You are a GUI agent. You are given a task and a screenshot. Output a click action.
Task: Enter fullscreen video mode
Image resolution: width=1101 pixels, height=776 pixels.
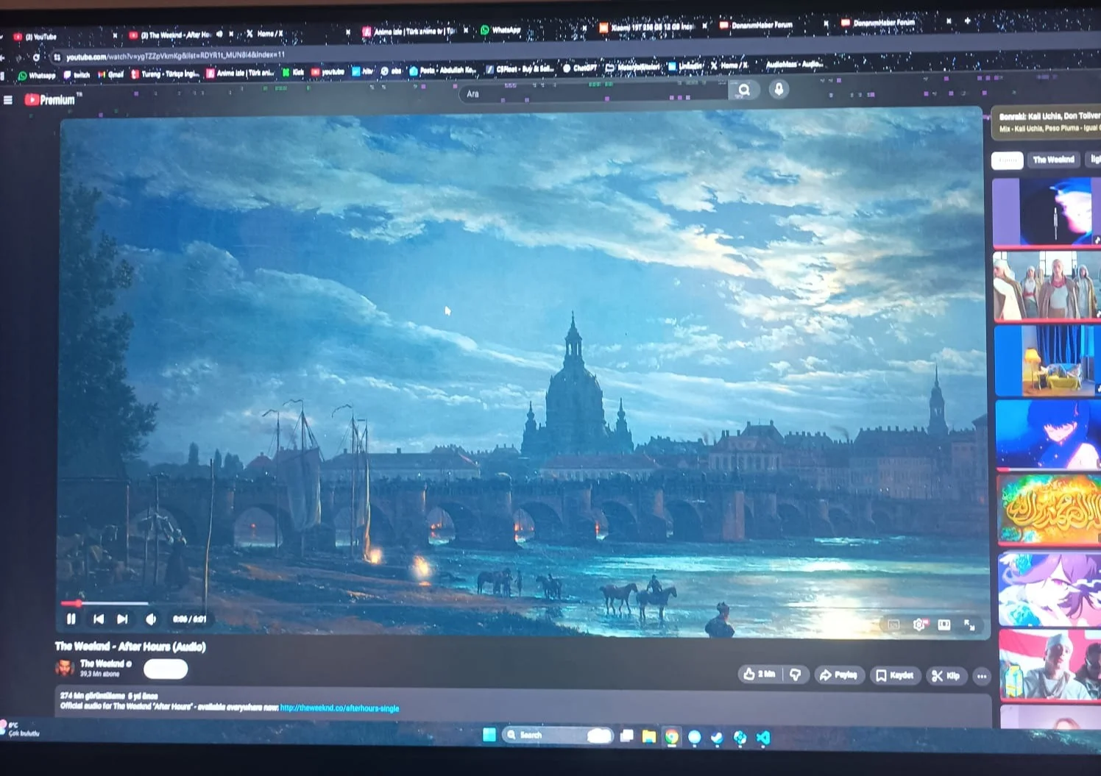coord(970,625)
